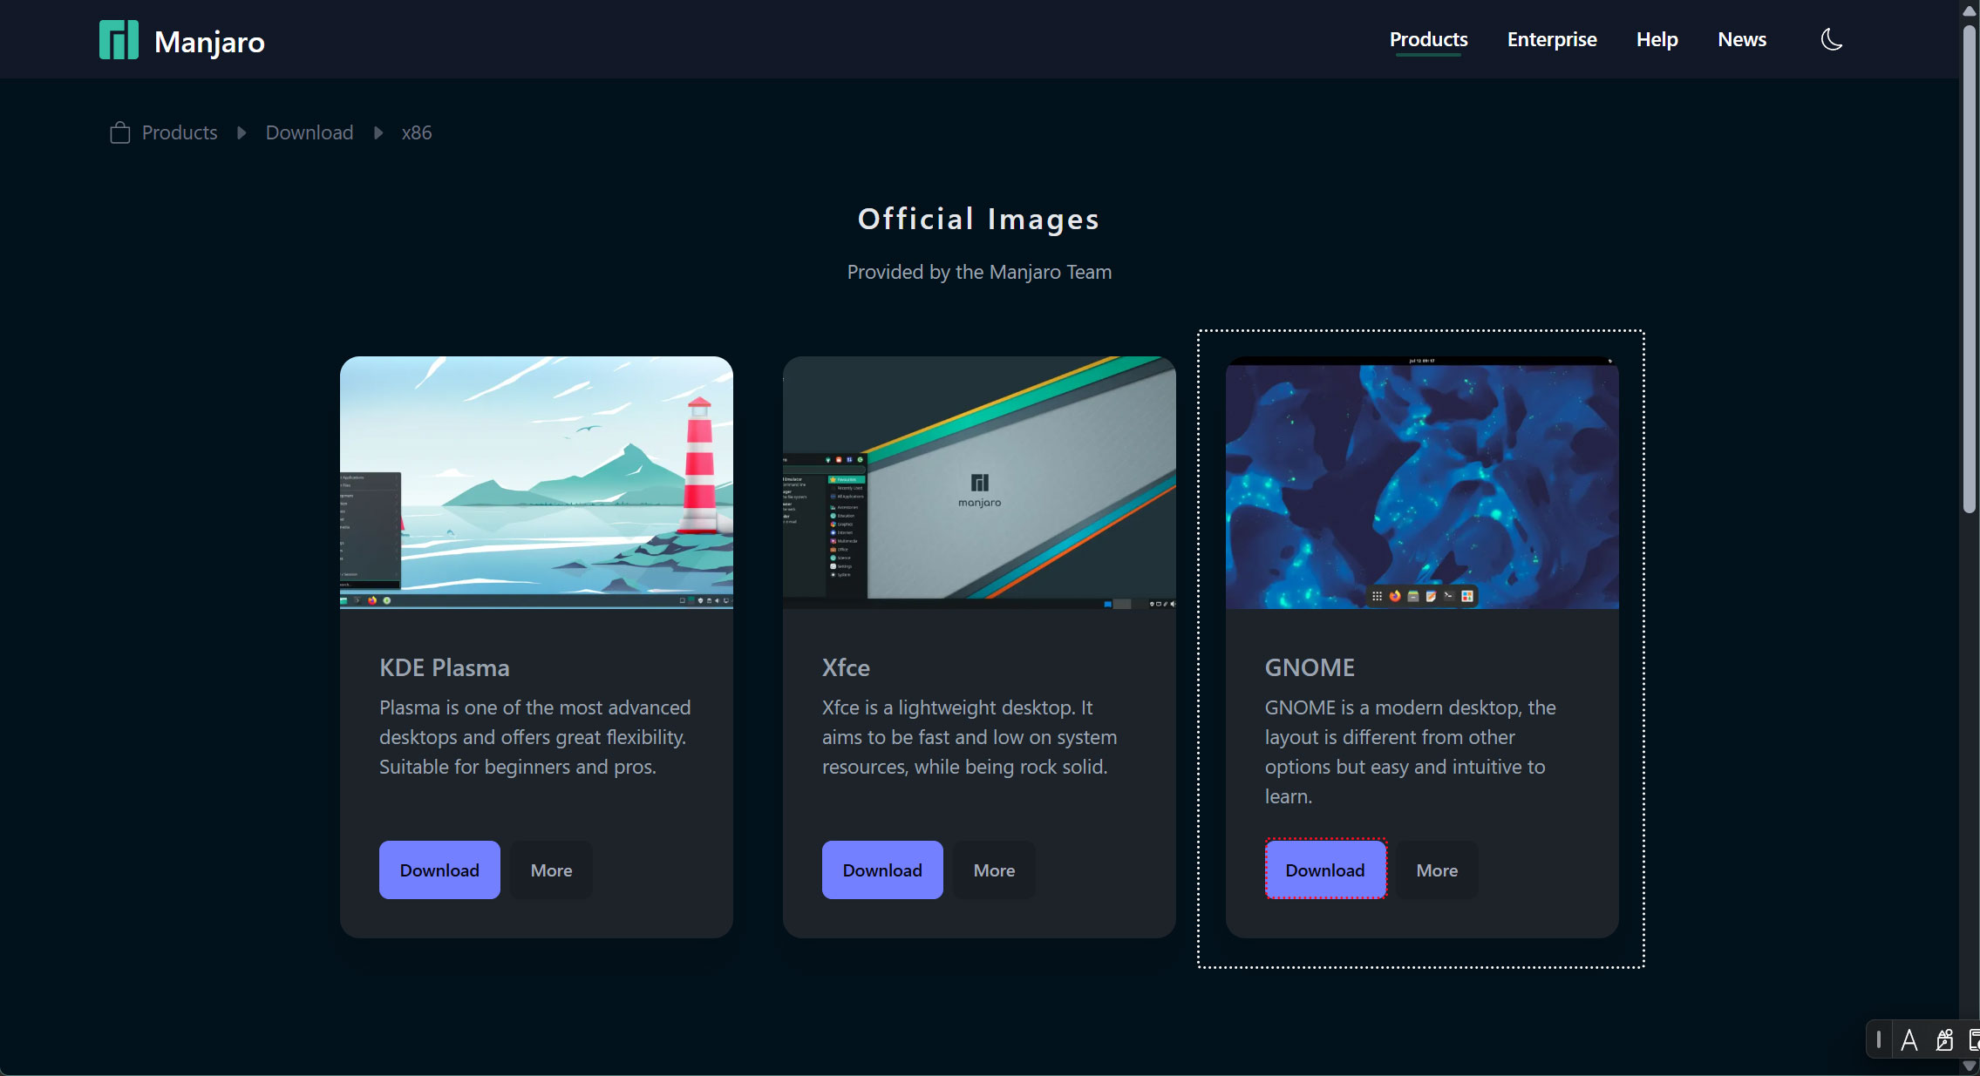Open the Enterprise menu item
Image resolution: width=1980 pixels, height=1076 pixels.
pos(1552,39)
